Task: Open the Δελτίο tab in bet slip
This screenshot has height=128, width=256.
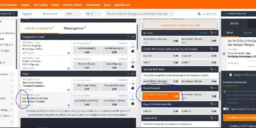Action: point(234,23)
